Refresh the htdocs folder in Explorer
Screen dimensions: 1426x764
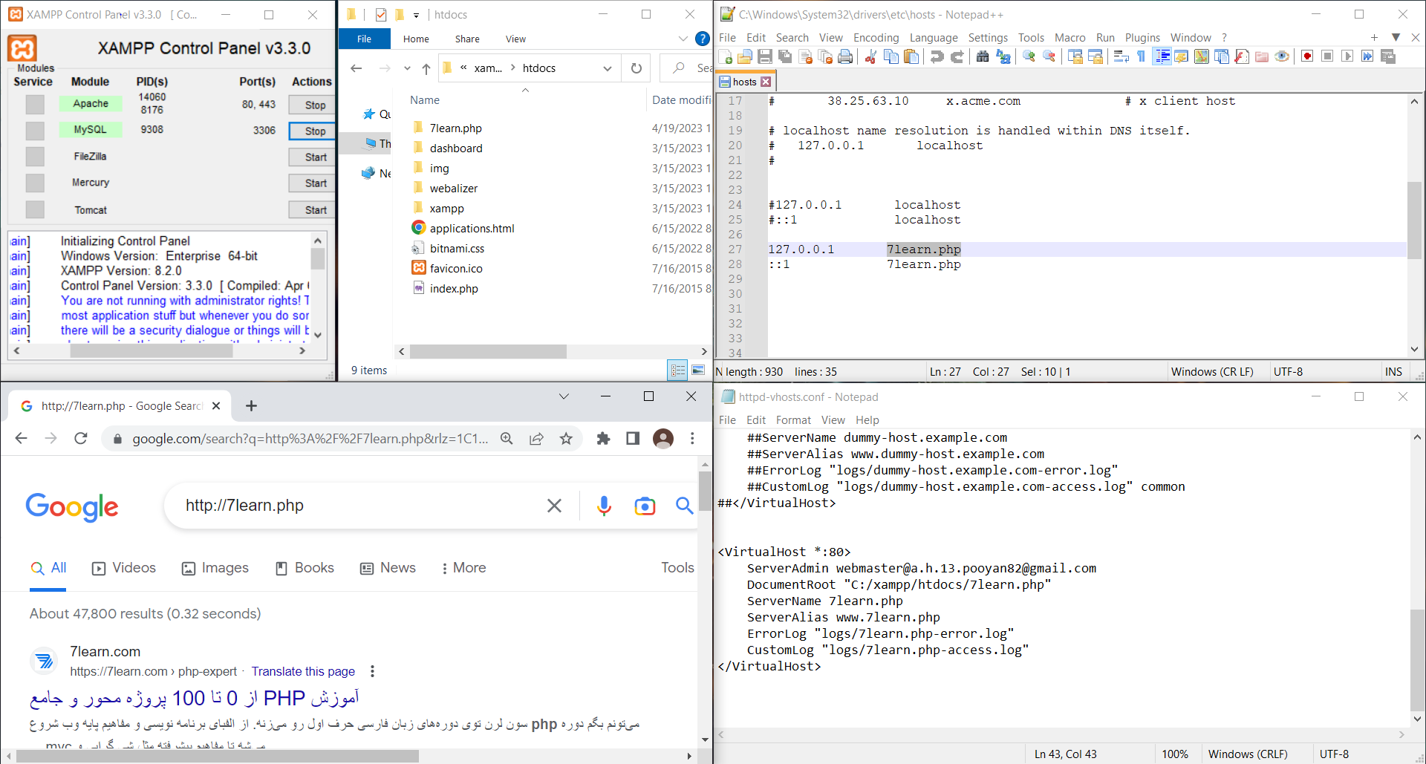[637, 68]
